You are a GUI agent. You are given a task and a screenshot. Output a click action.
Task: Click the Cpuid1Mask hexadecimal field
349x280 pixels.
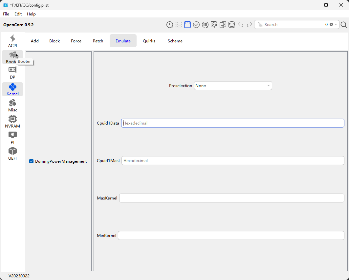click(232, 161)
